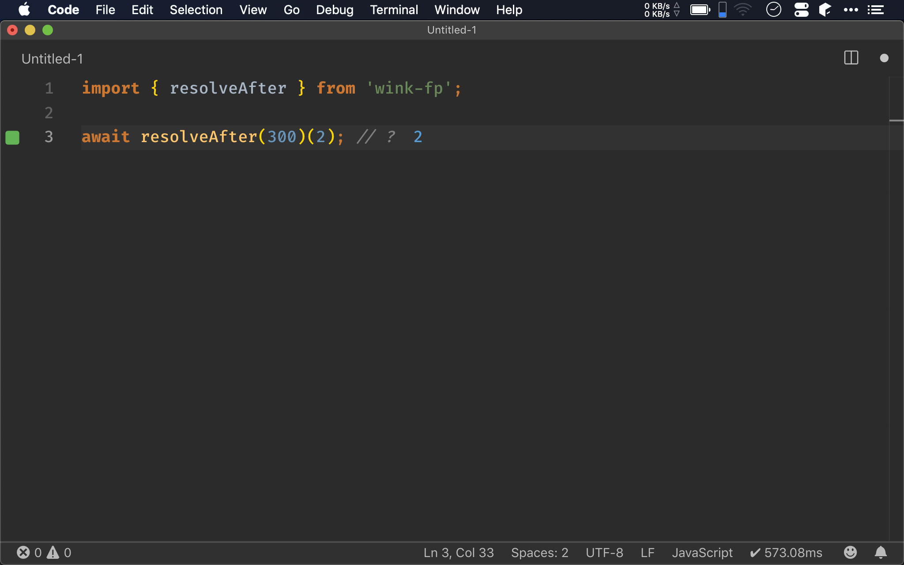Change line ending via LF
Viewport: 904px width, 565px height.
point(648,553)
